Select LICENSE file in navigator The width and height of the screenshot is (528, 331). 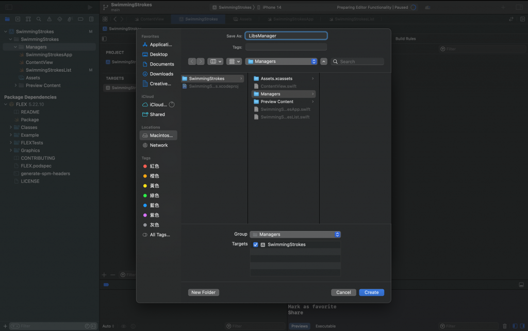point(30,181)
